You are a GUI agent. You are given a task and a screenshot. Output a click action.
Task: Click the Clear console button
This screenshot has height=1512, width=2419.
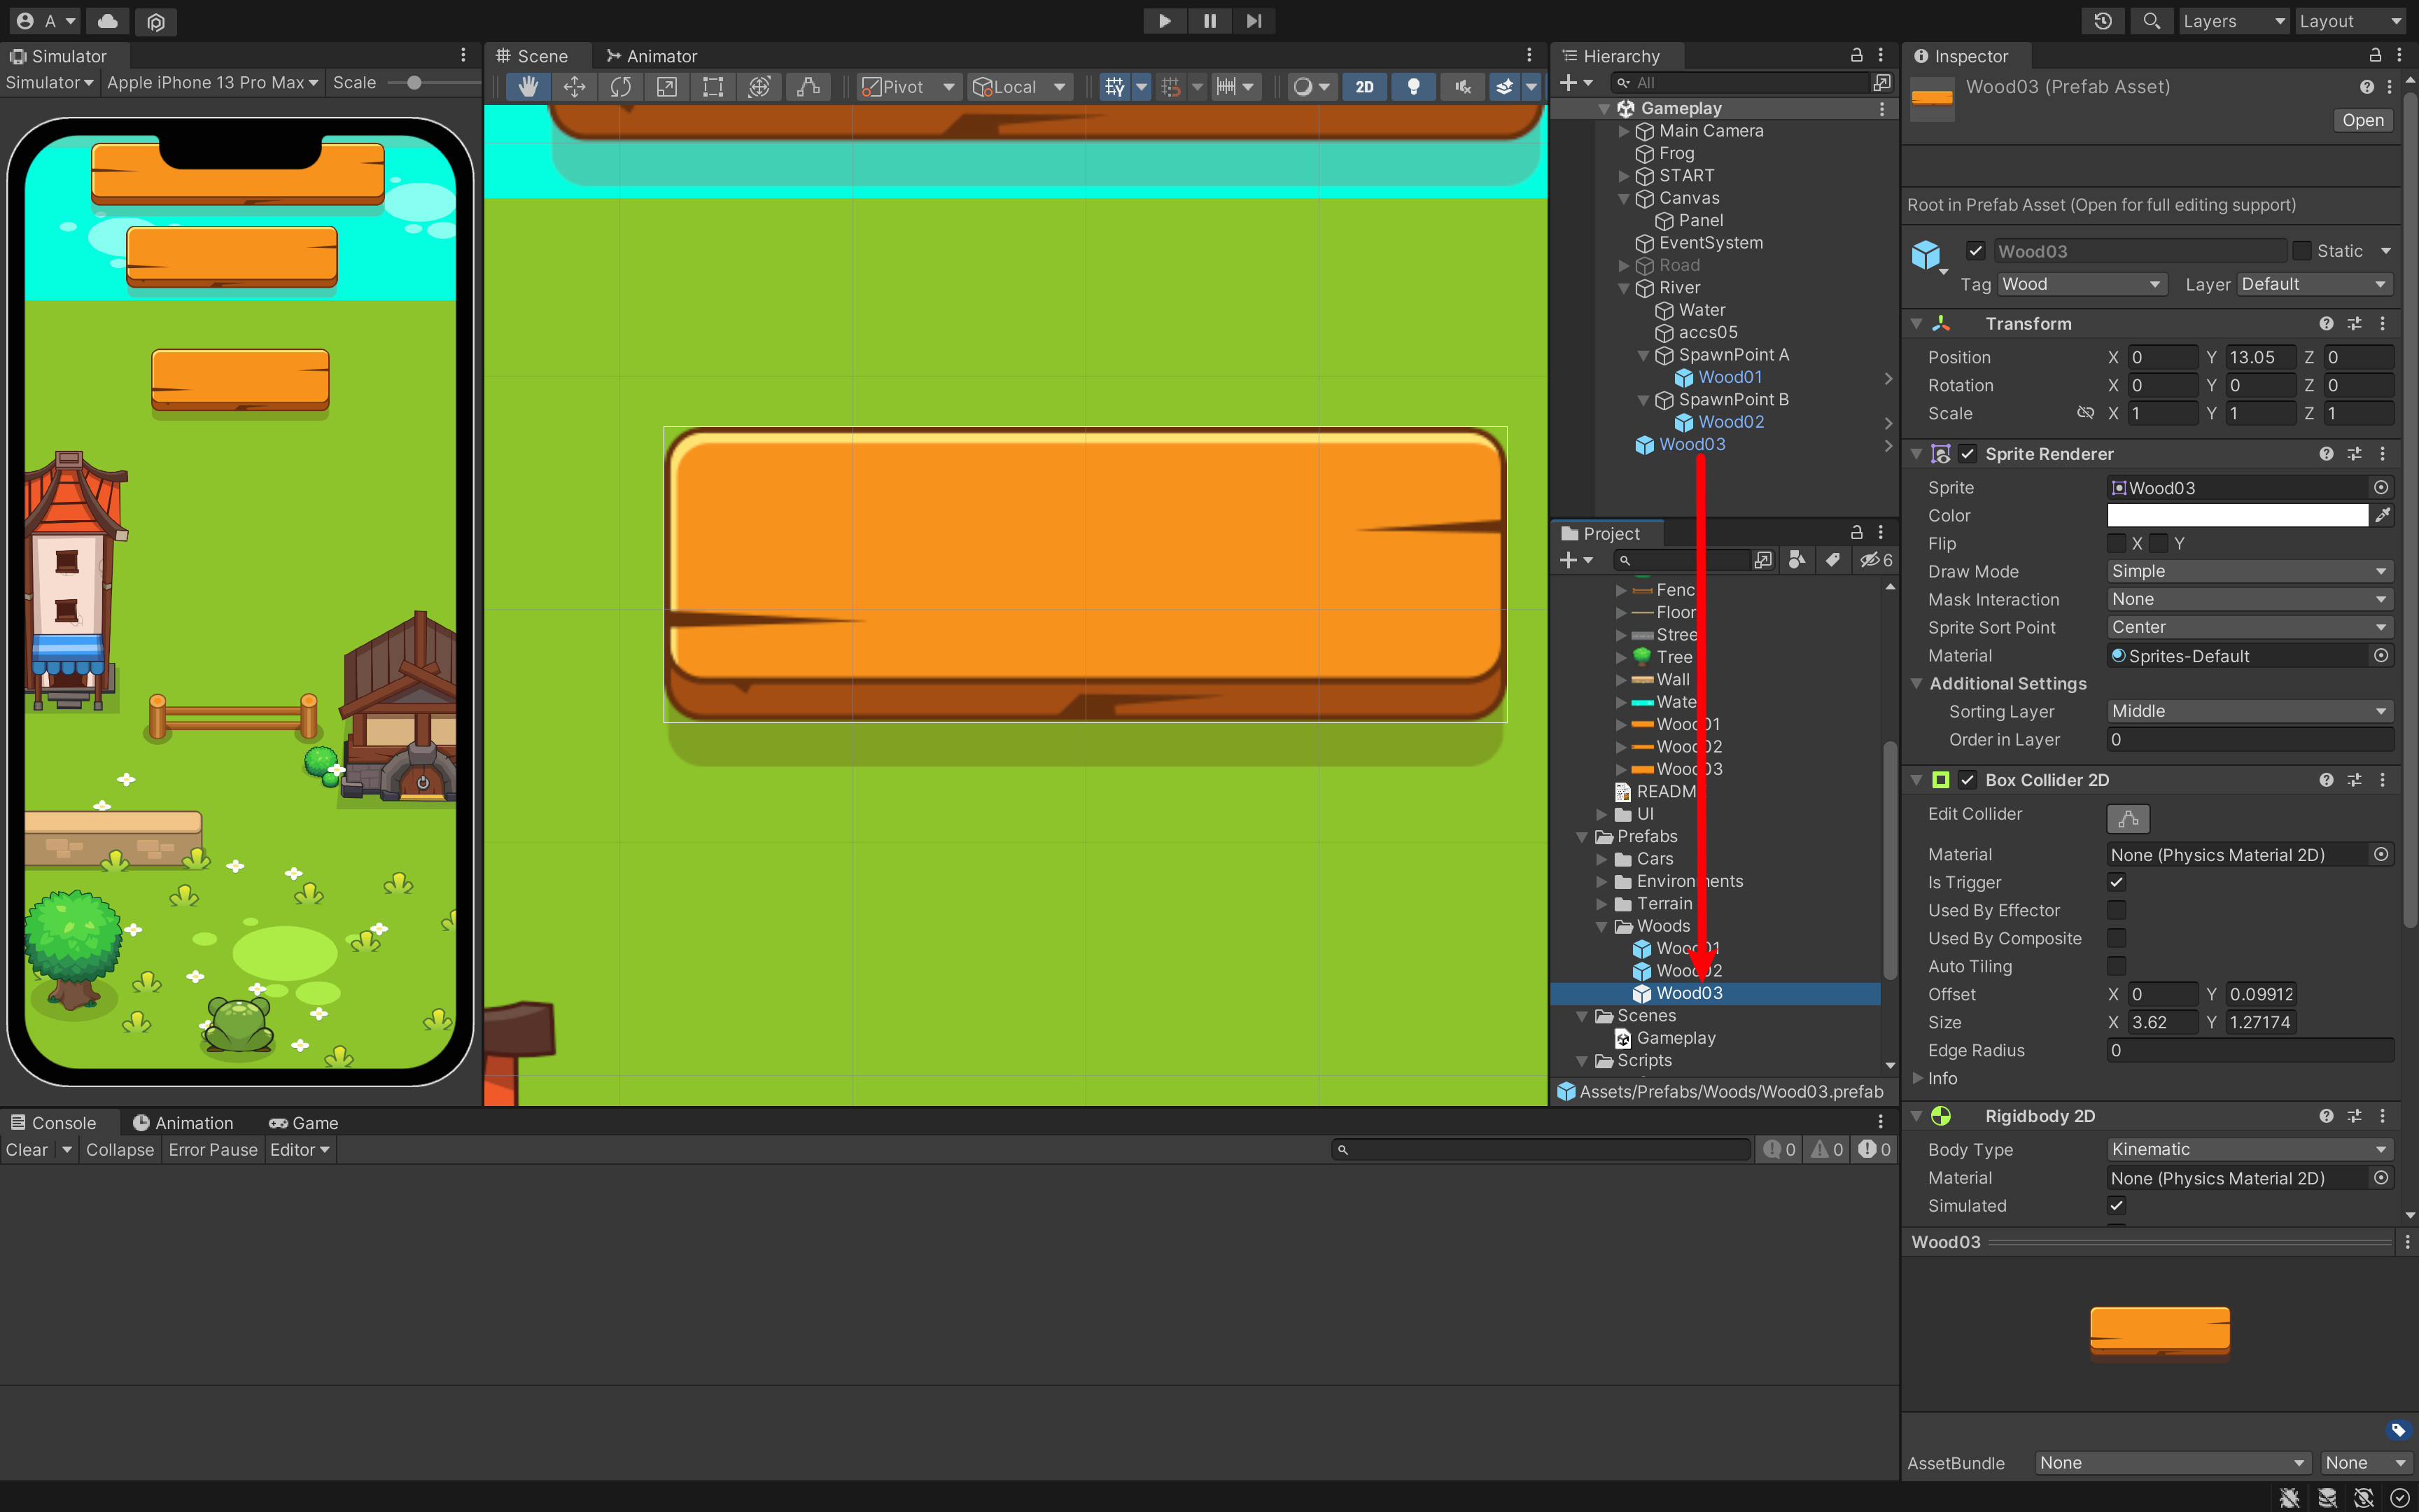tap(27, 1150)
